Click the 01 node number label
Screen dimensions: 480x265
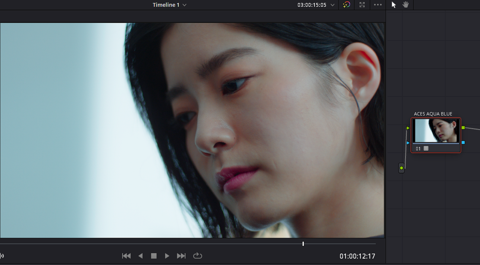(x=418, y=149)
